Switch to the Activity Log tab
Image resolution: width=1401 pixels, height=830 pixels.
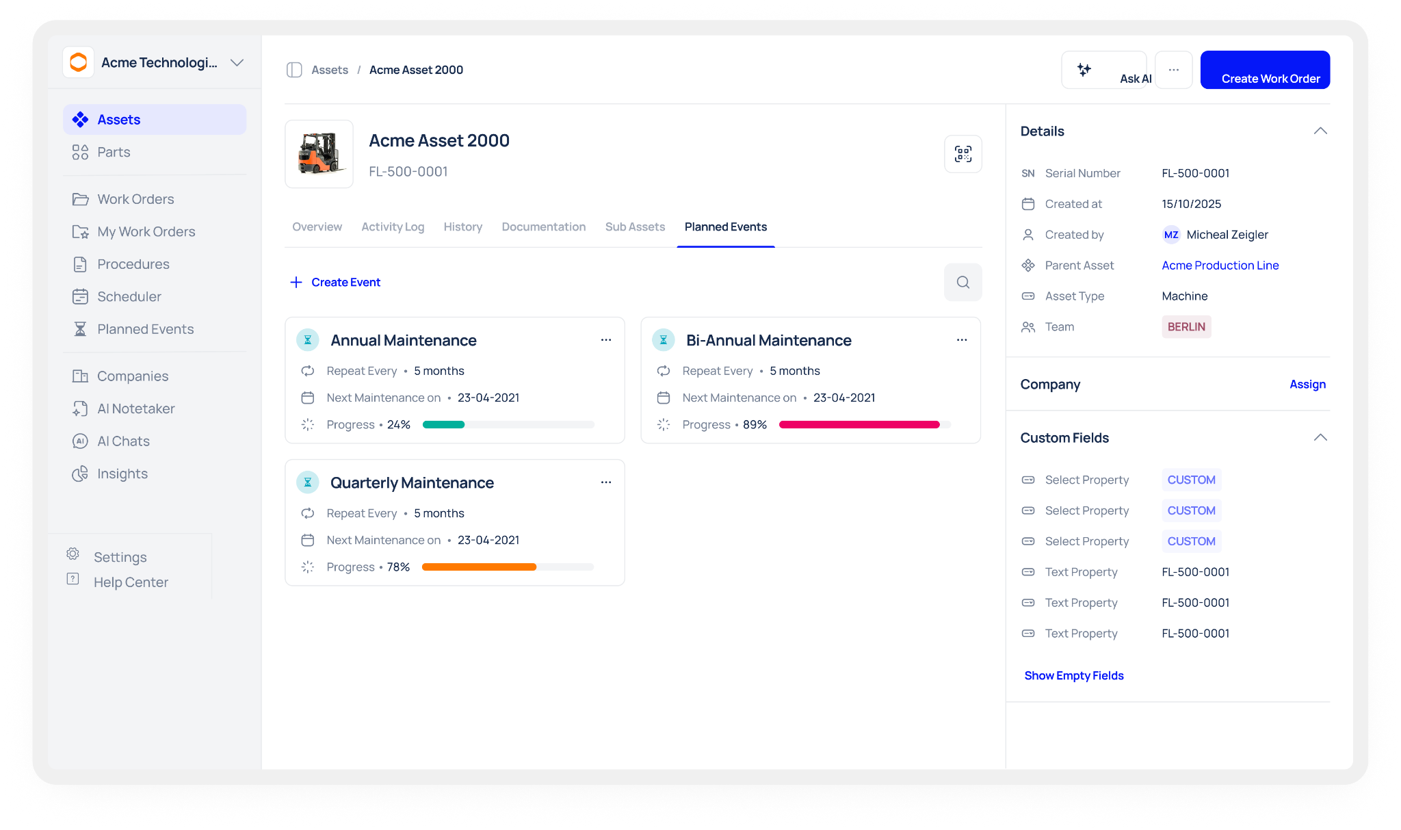[x=393, y=226]
